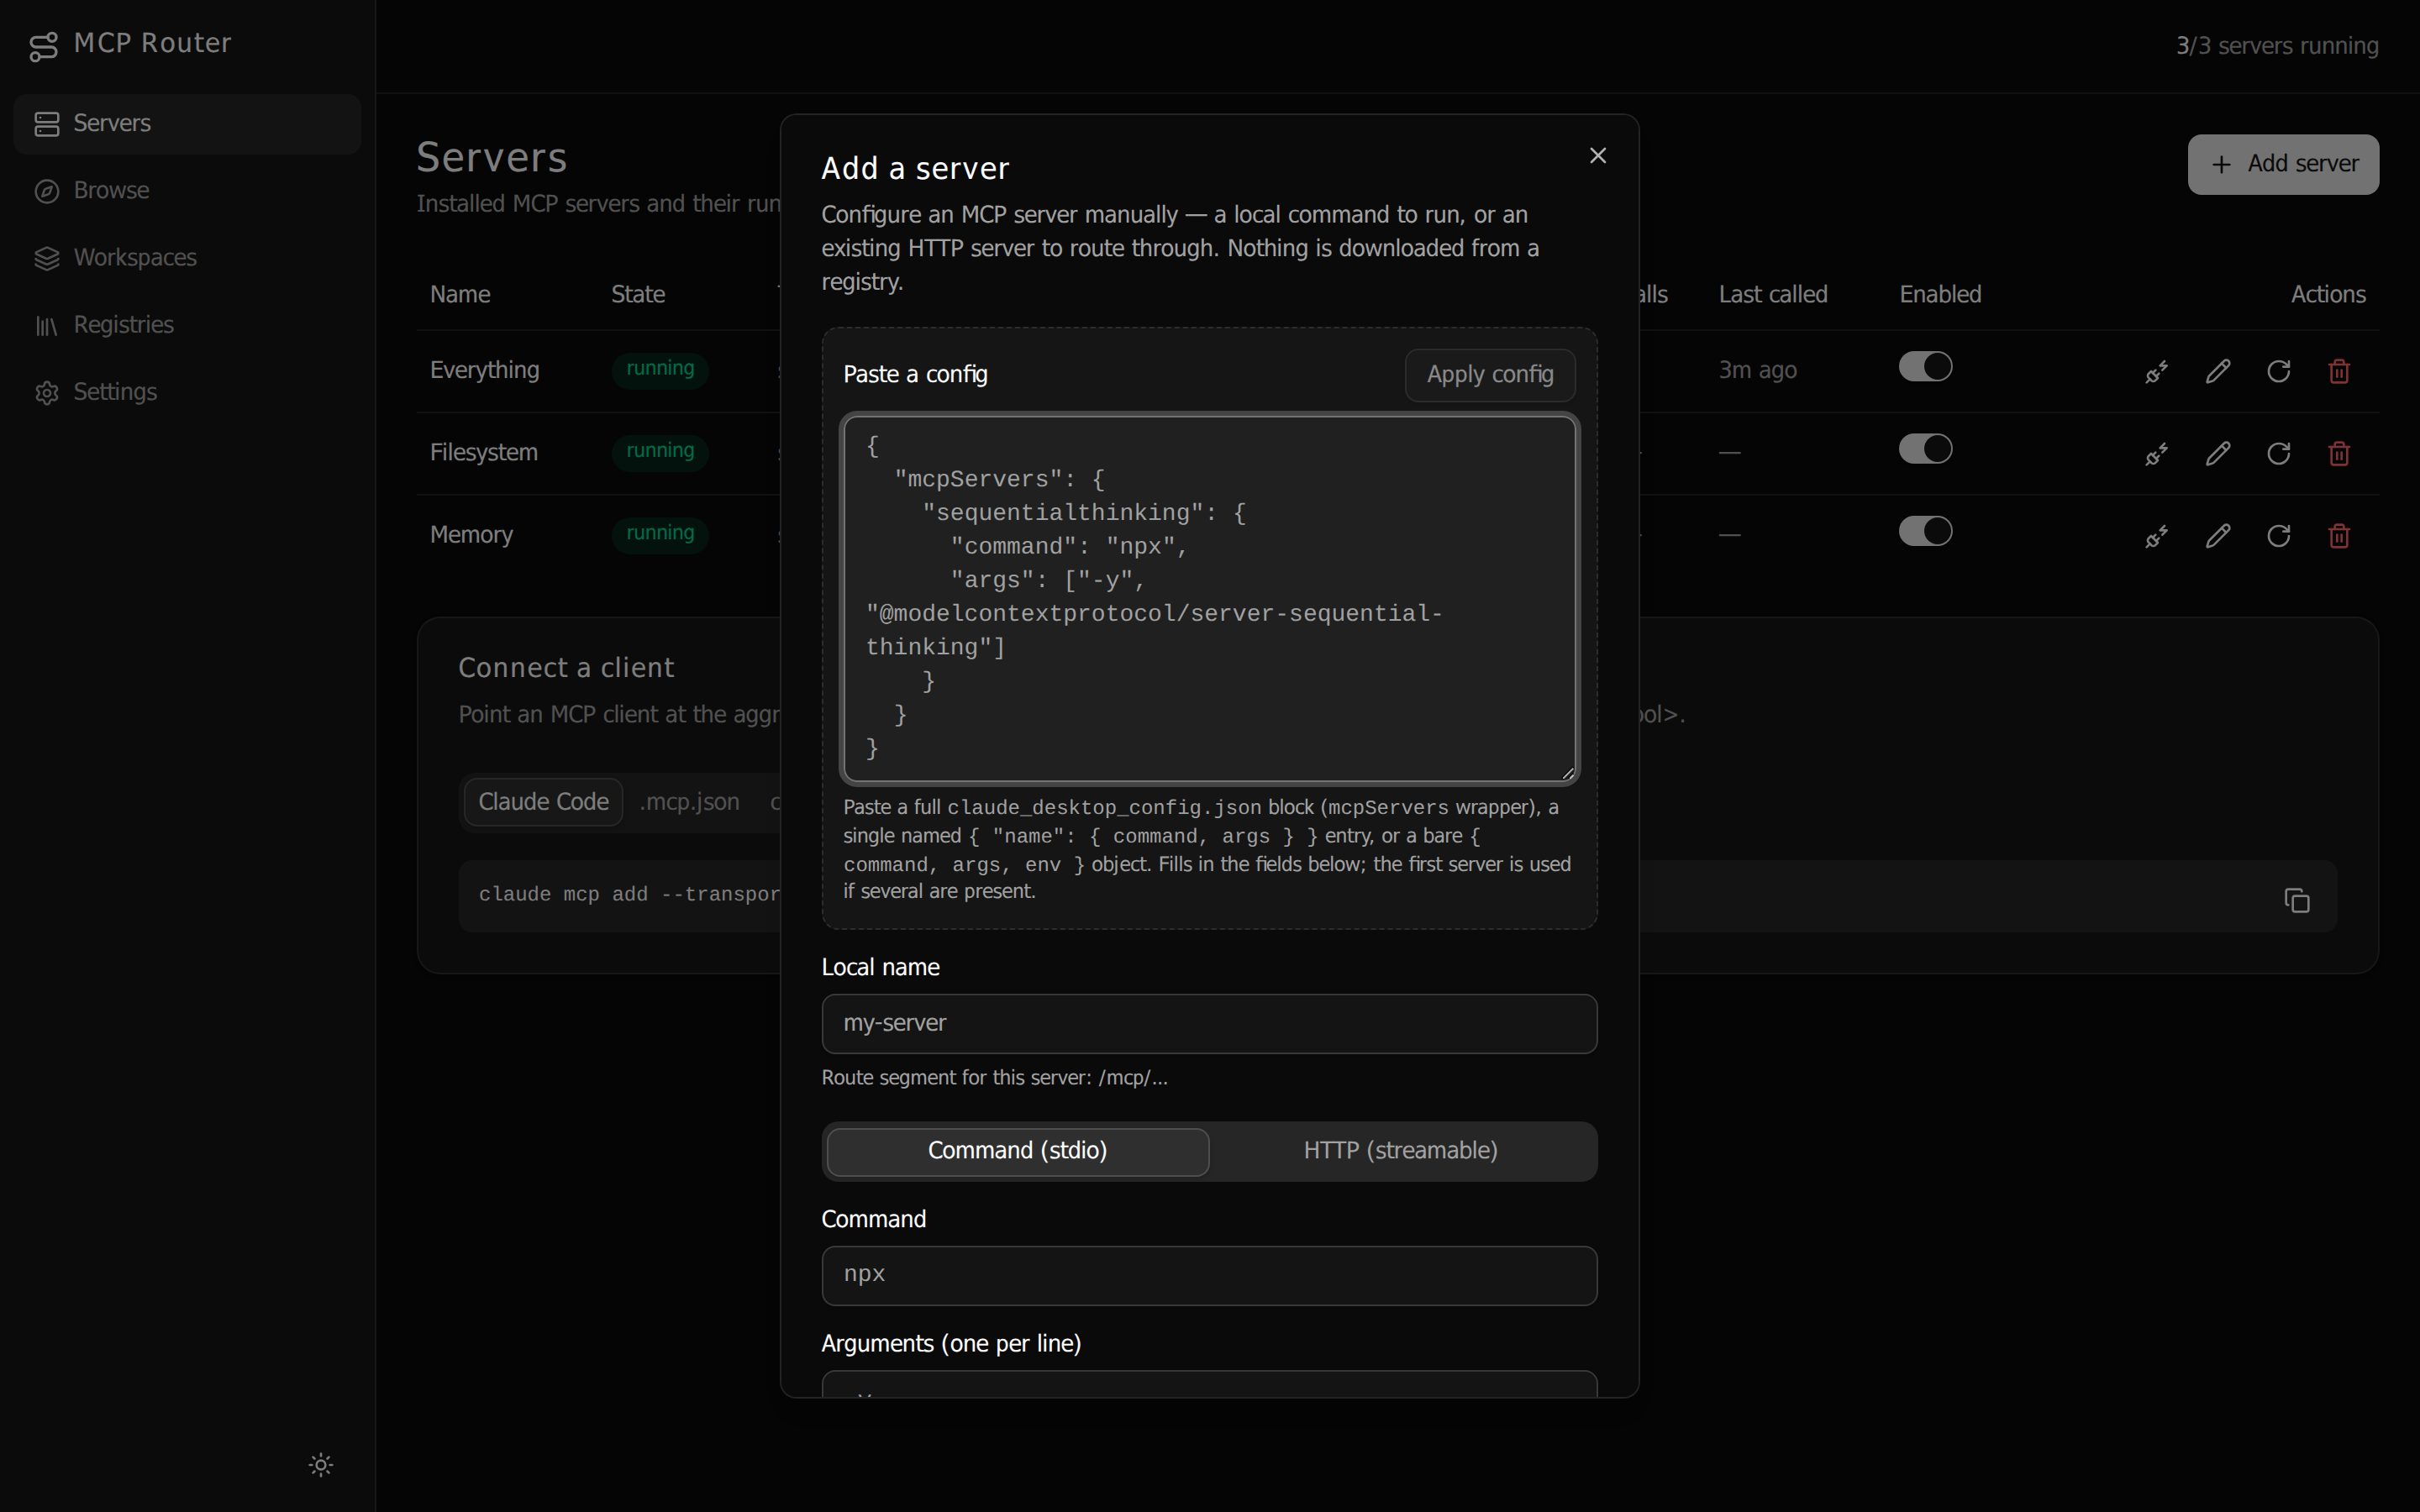
Task: Click the 3m ago last called value
Action: tap(1758, 371)
